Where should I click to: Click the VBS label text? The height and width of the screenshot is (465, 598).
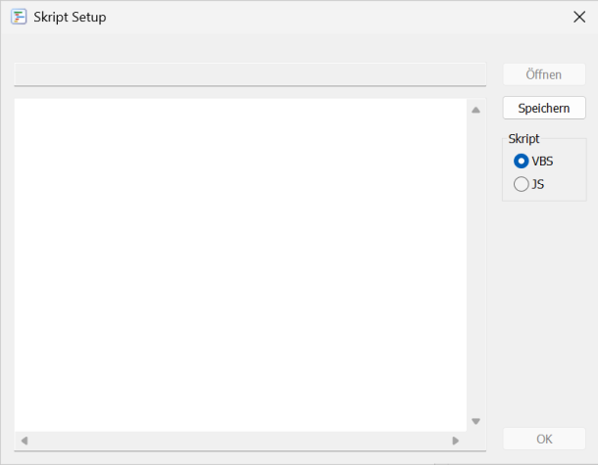(x=542, y=162)
